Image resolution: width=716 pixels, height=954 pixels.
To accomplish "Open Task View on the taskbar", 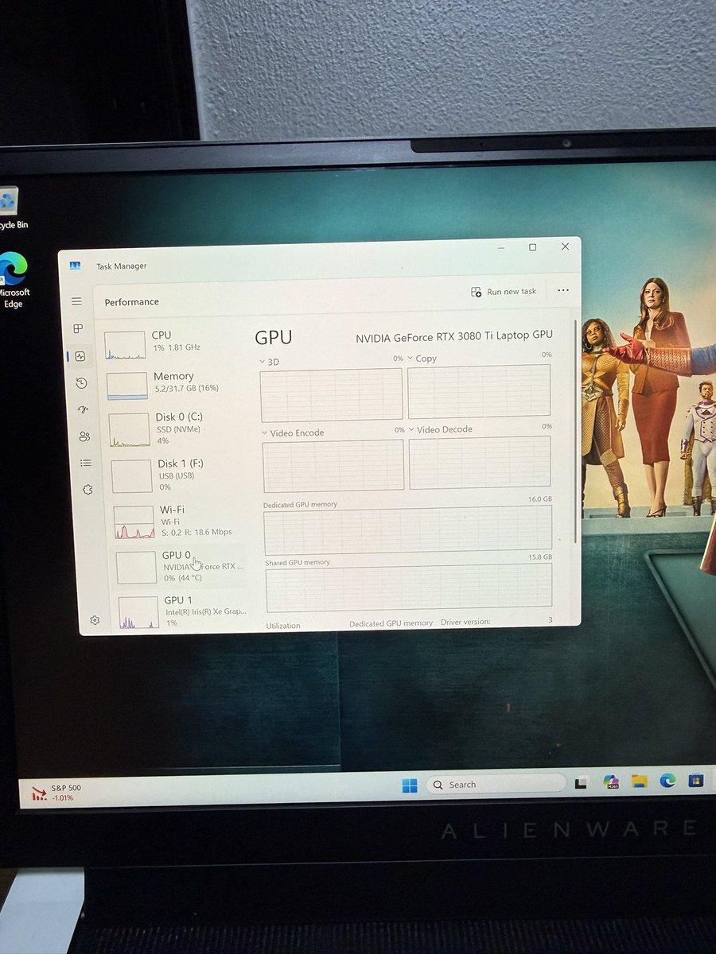I will [582, 783].
